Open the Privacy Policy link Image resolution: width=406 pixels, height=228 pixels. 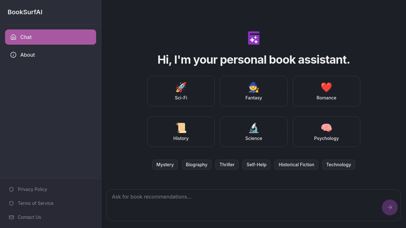click(32, 189)
